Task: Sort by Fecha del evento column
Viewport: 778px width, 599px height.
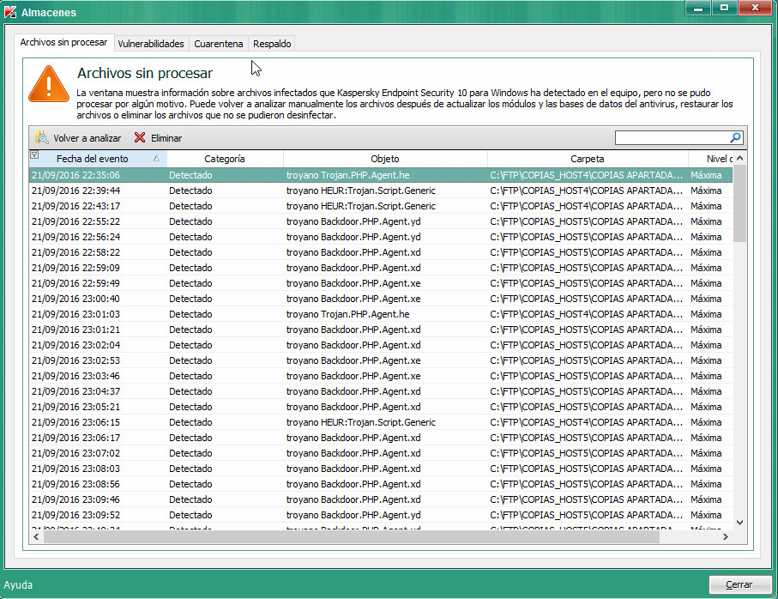Action: pyautogui.click(x=93, y=159)
